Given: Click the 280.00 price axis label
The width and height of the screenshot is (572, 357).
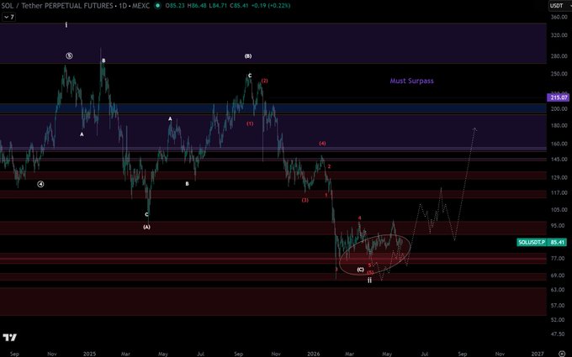Looking at the screenshot, I should tap(559, 56).
